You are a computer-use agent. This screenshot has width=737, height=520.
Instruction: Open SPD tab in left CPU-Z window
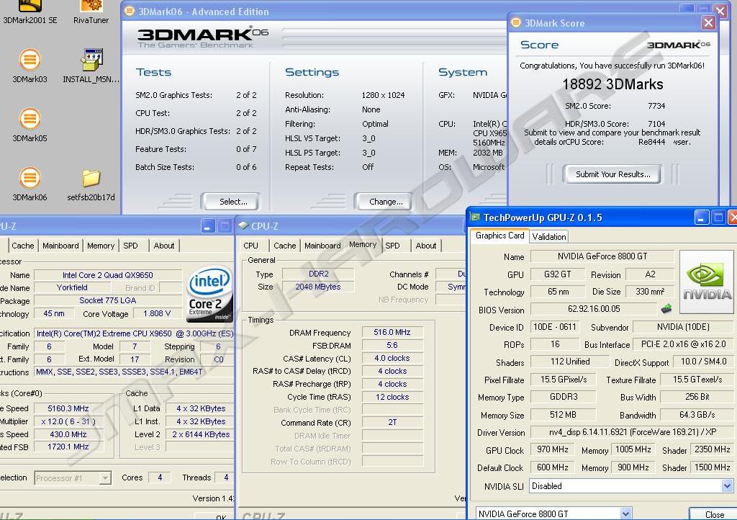point(131,246)
